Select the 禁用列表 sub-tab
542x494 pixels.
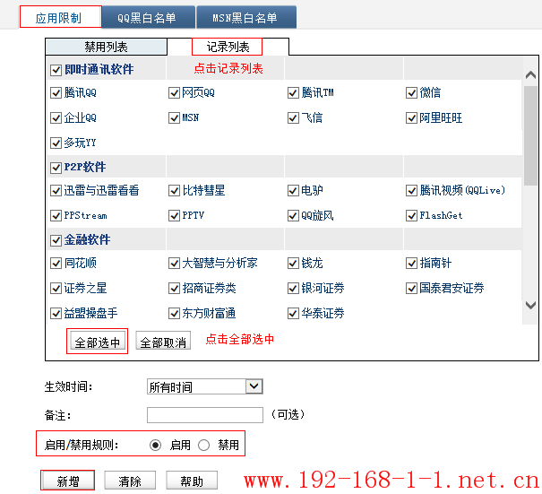coord(106,47)
